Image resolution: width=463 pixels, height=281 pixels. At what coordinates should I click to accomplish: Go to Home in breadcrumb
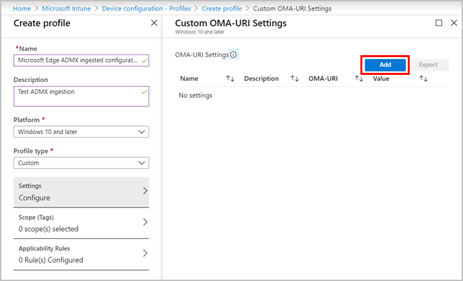coord(22,9)
